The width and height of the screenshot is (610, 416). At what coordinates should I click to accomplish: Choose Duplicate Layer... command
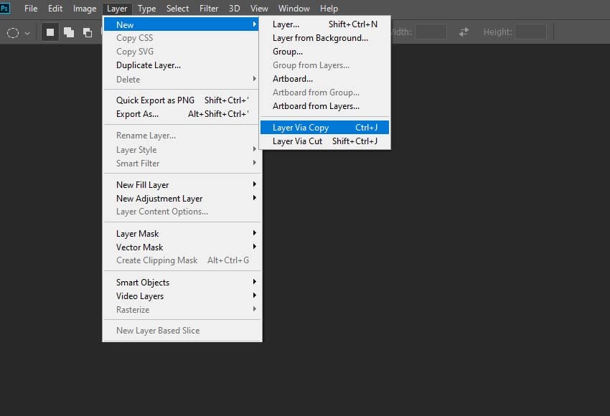[x=182, y=65]
